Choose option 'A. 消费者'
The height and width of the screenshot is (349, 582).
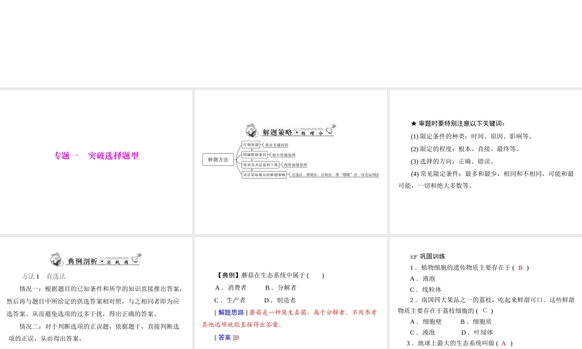point(230,287)
